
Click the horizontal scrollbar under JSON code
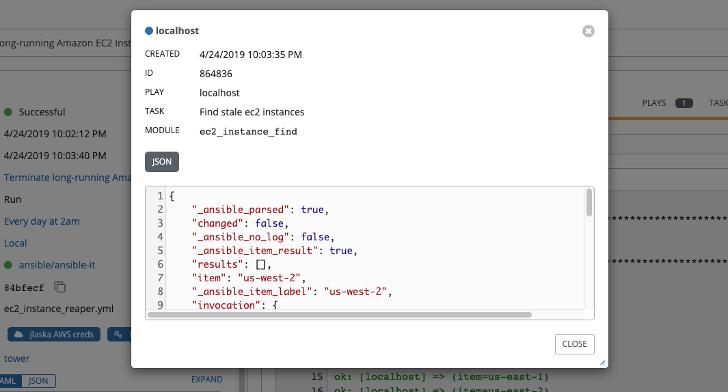click(x=340, y=315)
